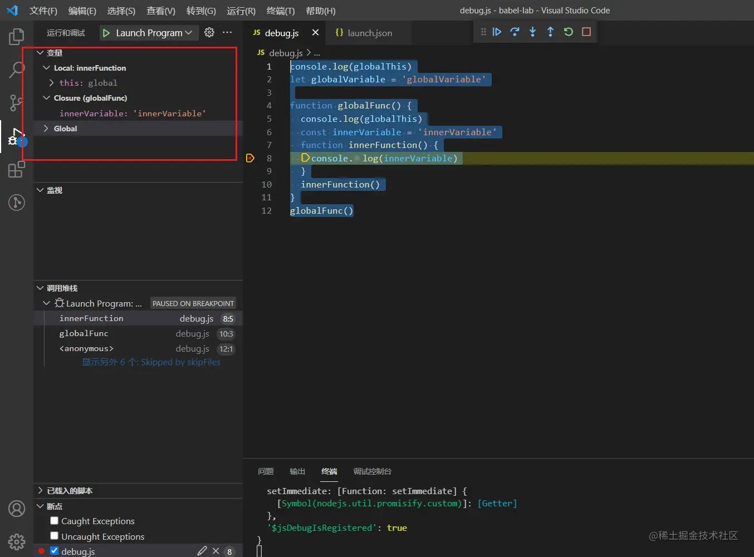Step out in debug toolbar
This screenshot has width=754, height=557.
(550, 32)
